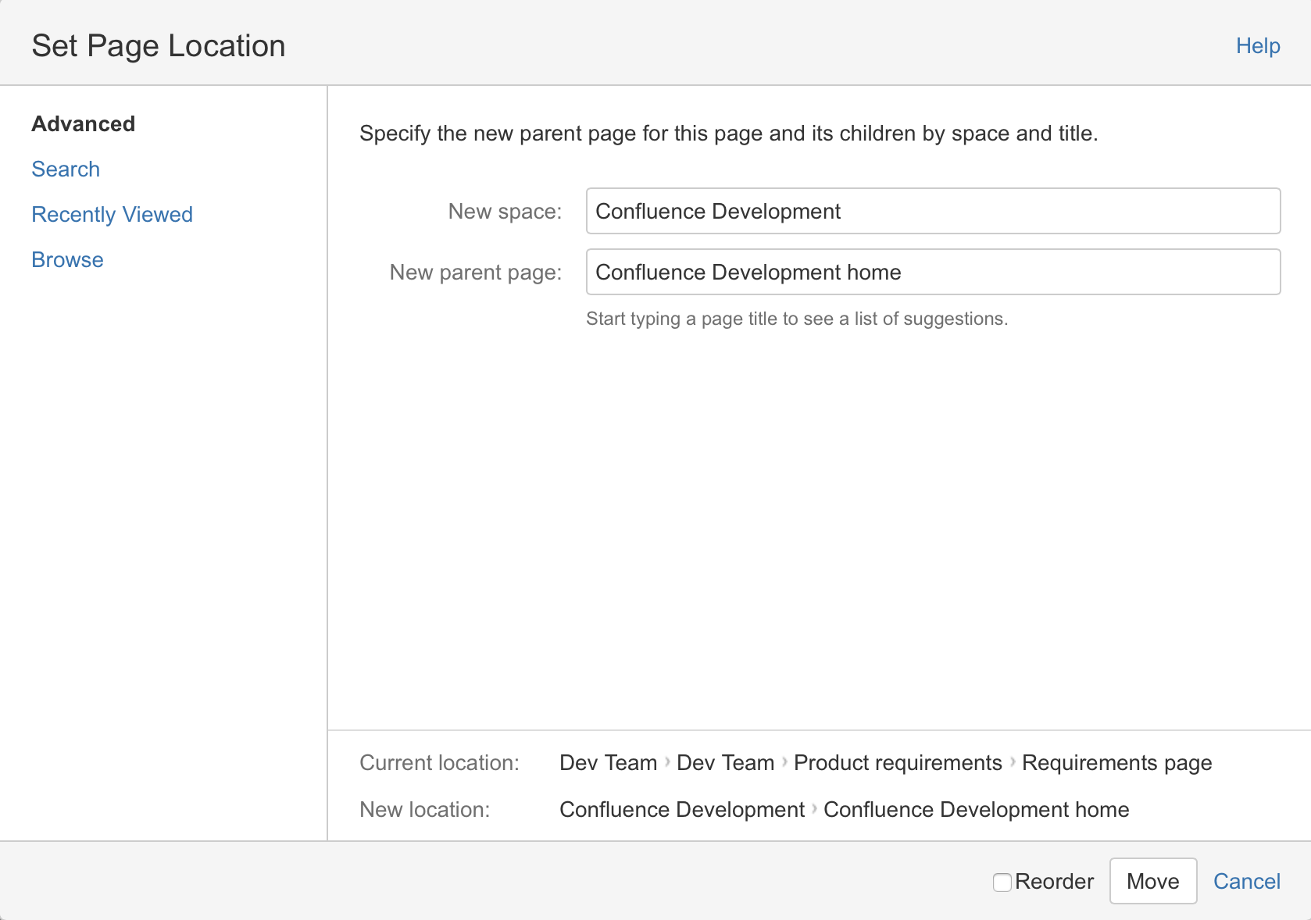1311x920 pixels.
Task: Click 'Requirements page' in current location
Action: pyautogui.click(x=1116, y=763)
